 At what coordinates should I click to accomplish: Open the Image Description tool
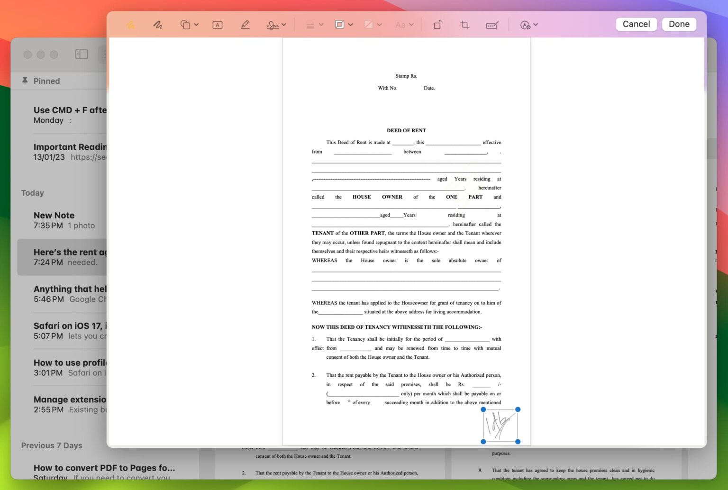(492, 25)
